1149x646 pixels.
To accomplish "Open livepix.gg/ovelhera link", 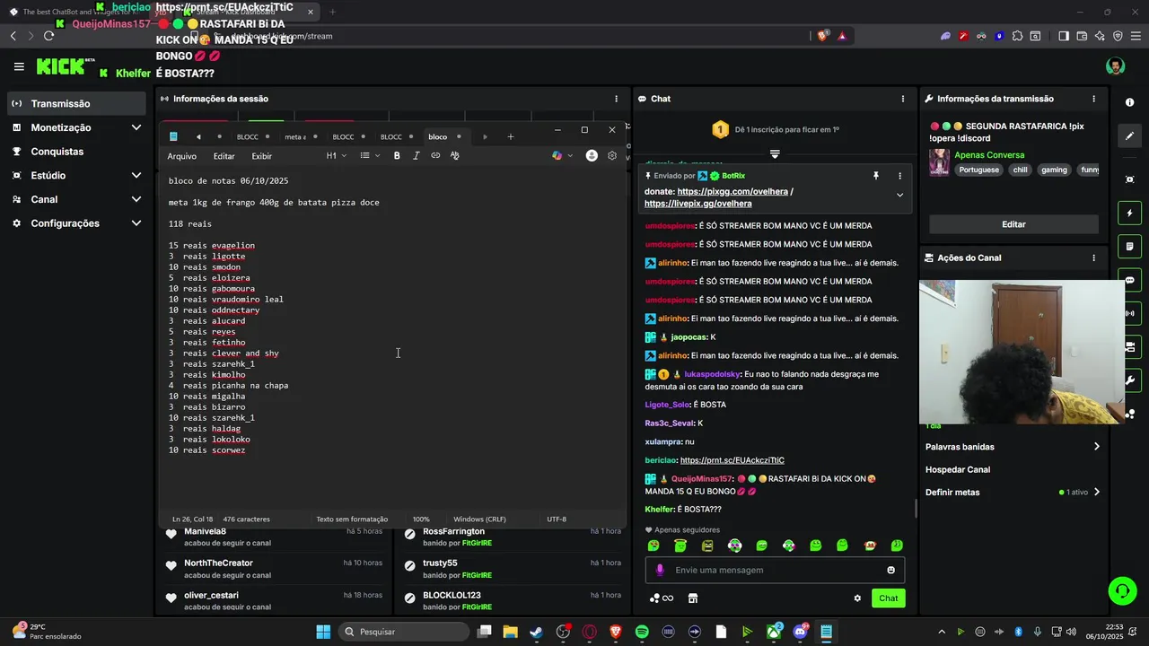I will pyautogui.click(x=697, y=204).
